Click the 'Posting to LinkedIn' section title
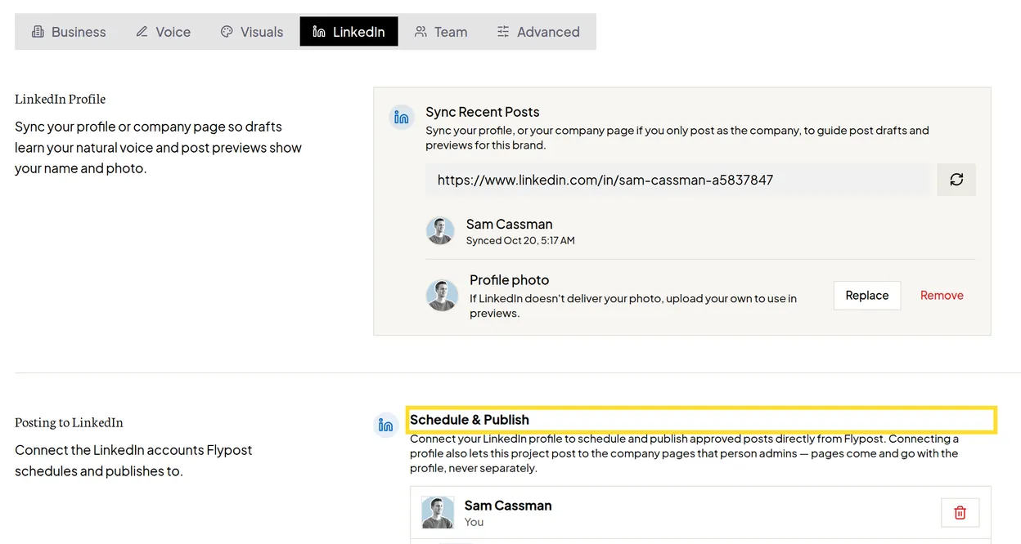This screenshot has width=1021, height=544. pyautogui.click(x=69, y=422)
